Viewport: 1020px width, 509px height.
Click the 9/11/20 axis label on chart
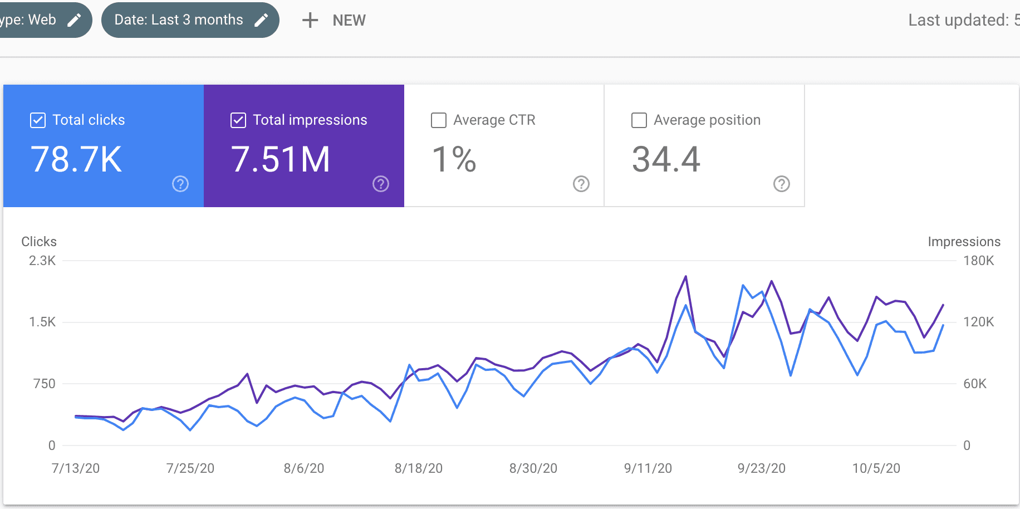(x=648, y=468)
